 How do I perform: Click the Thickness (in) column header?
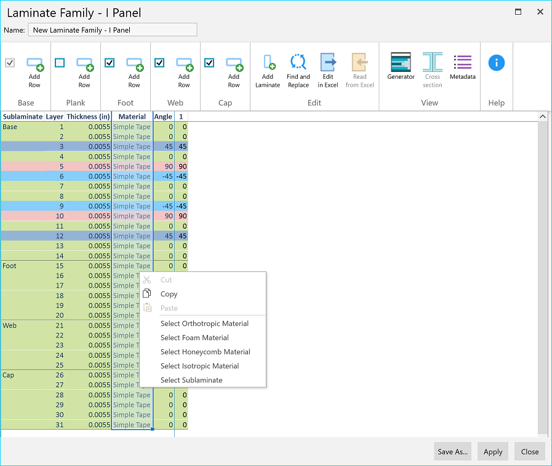[88, 116]
